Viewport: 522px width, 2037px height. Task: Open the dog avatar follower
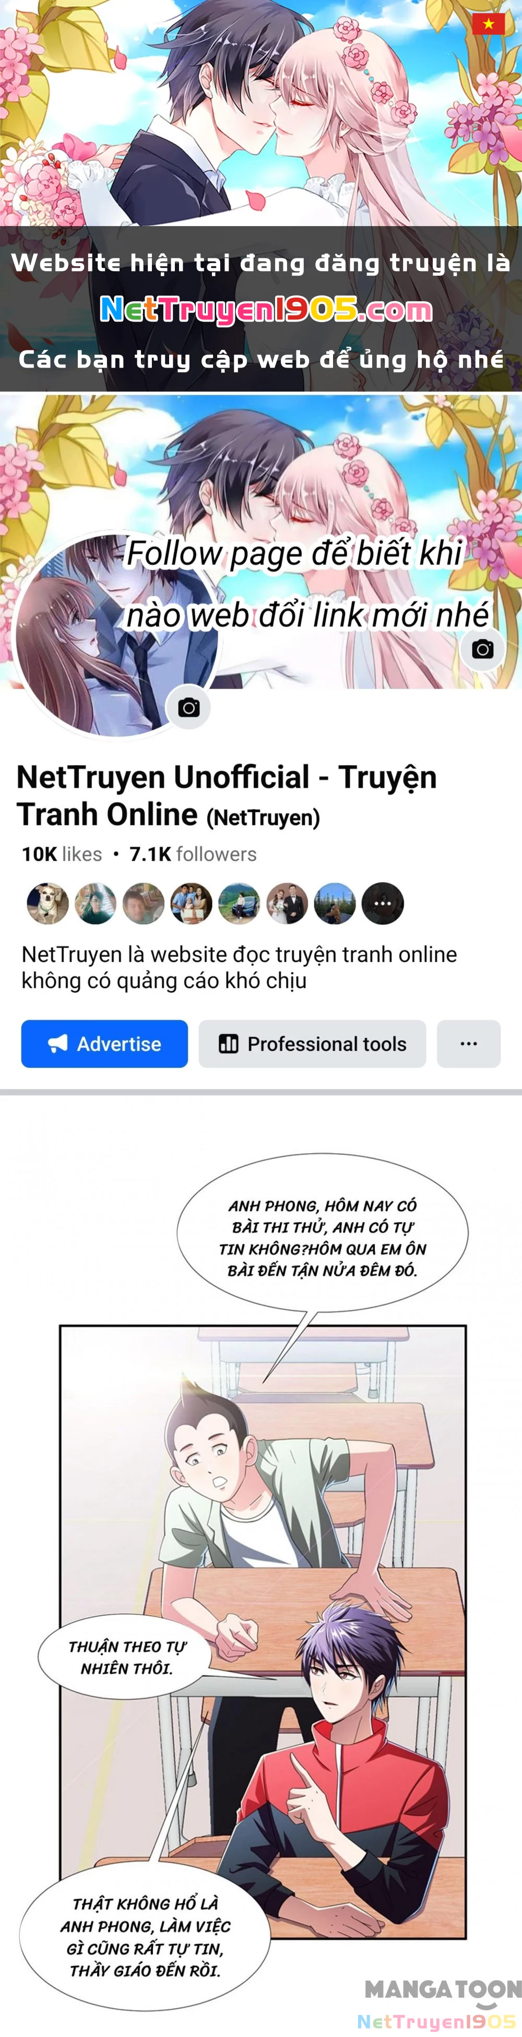click(x=48, y=903)
